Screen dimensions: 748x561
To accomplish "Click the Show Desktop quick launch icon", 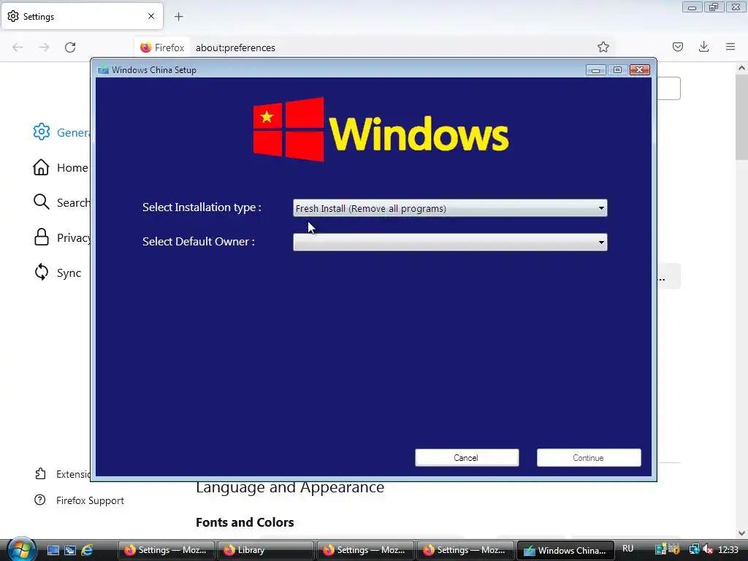I will point(53,551).
